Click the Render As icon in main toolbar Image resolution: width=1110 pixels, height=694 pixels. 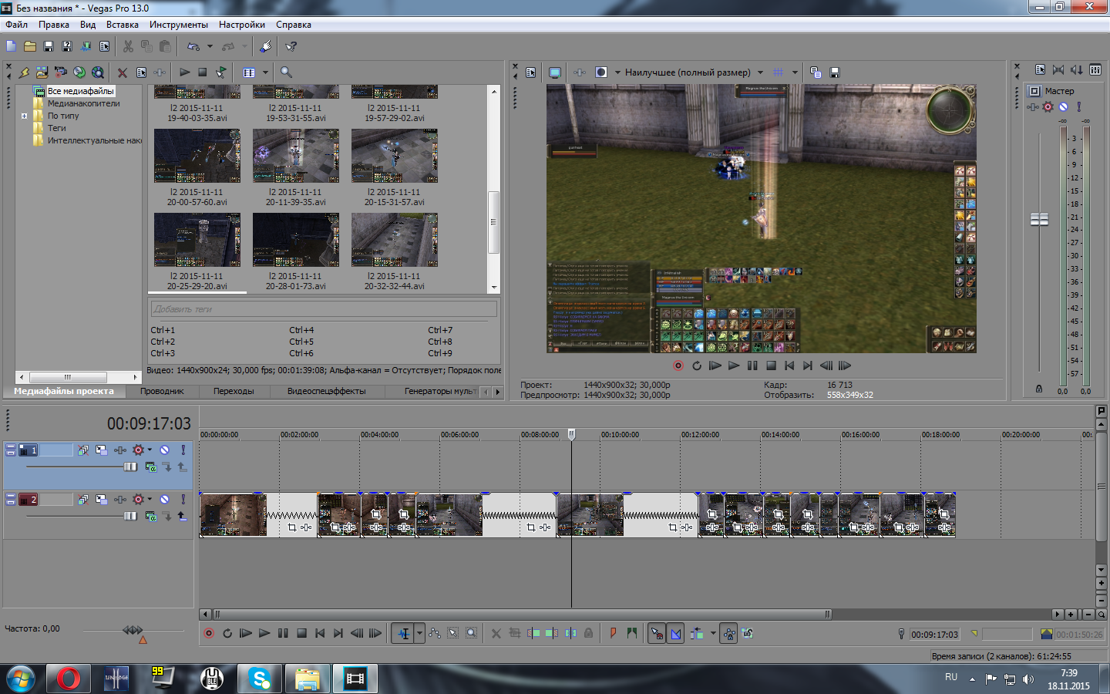(x=86, y=46)
